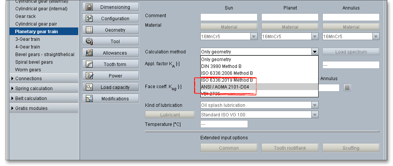Select Worm gears in the module list
This screenshot has width=393, height=166.
tap(28, 69)
